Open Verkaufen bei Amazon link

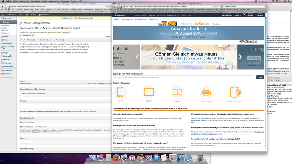pyautogui.click(x=199, y=120)
